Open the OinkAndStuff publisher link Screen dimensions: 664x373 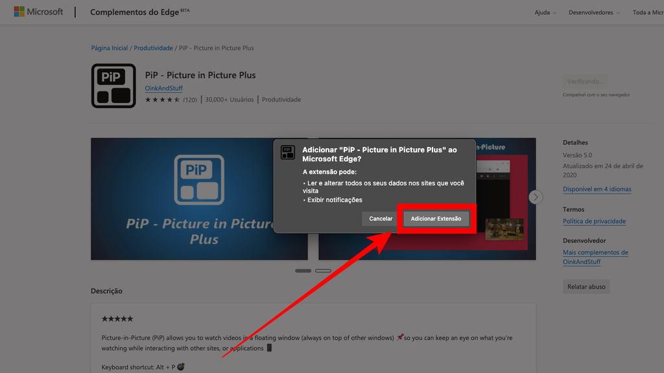pos(164,88)
